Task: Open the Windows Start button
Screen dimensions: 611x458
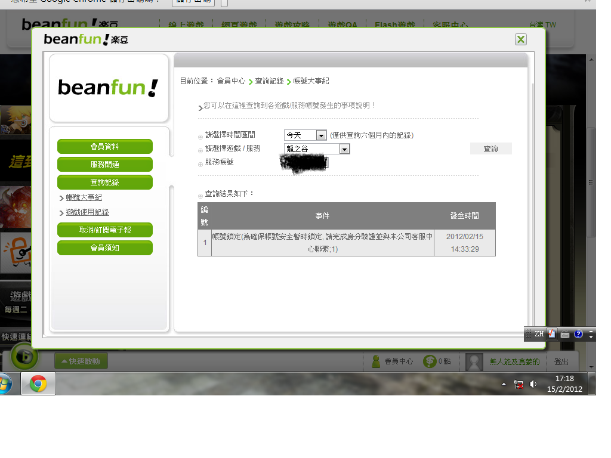Action: click(x=4, y=383)
